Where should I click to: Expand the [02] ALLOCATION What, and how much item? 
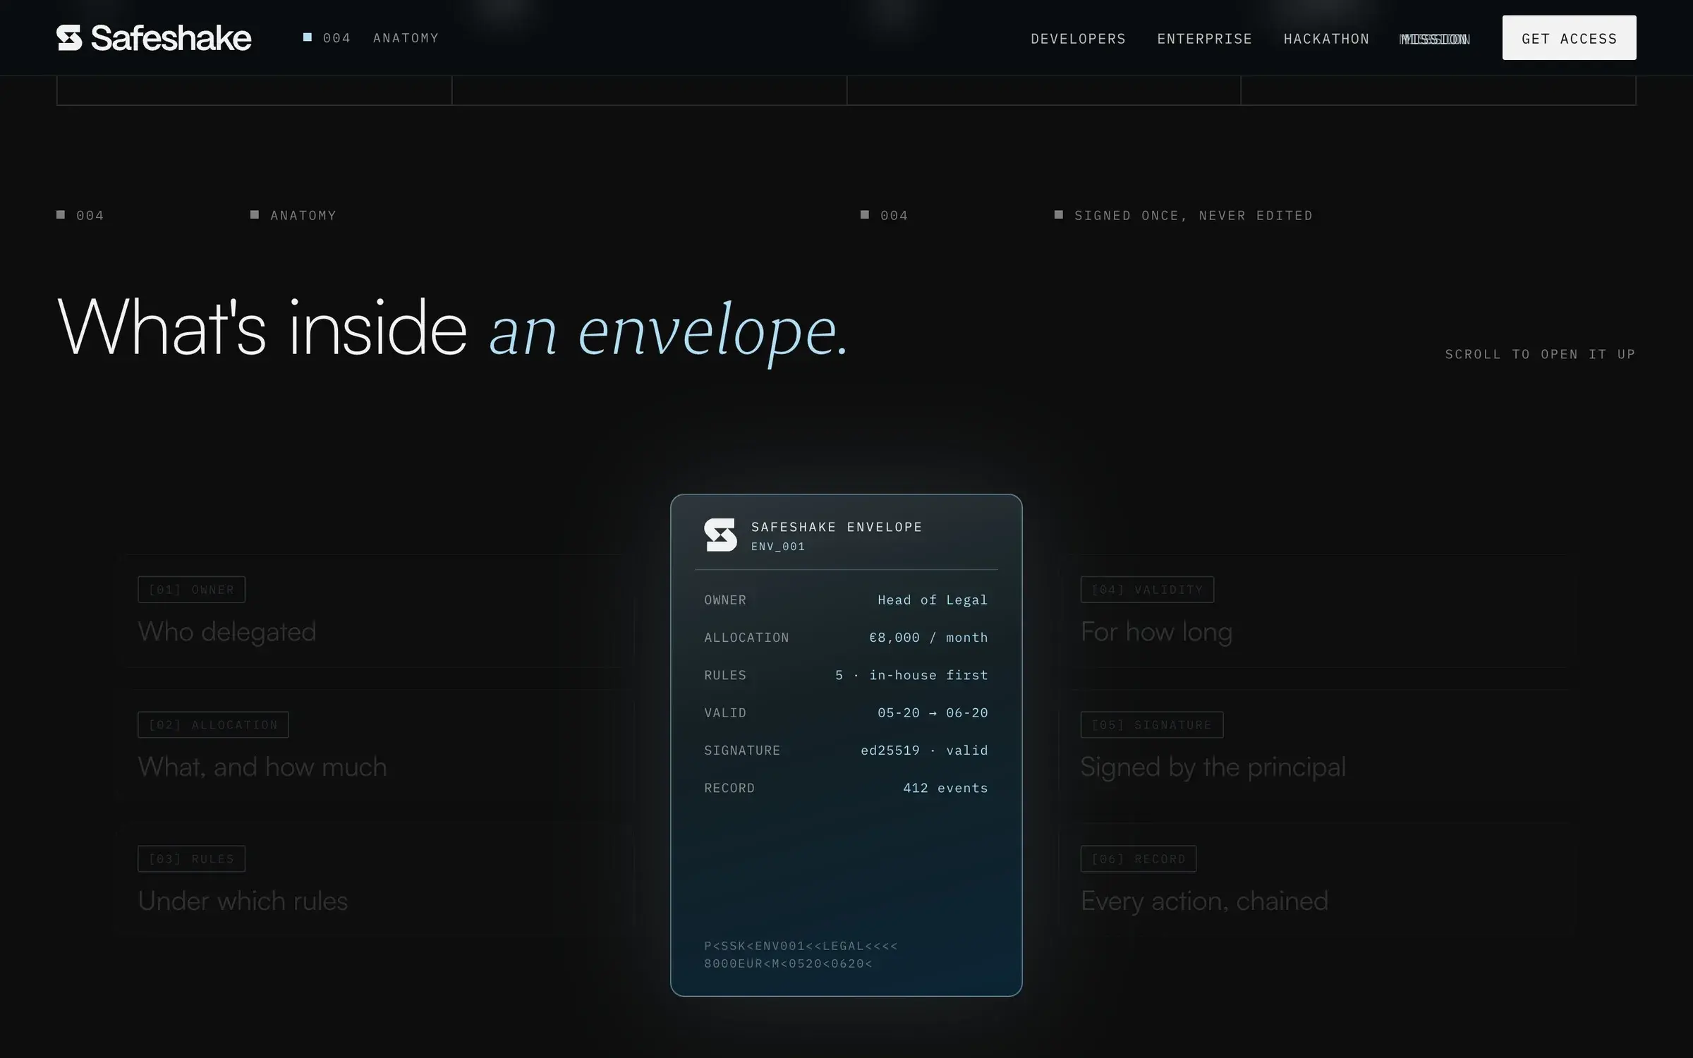point(374,746)
